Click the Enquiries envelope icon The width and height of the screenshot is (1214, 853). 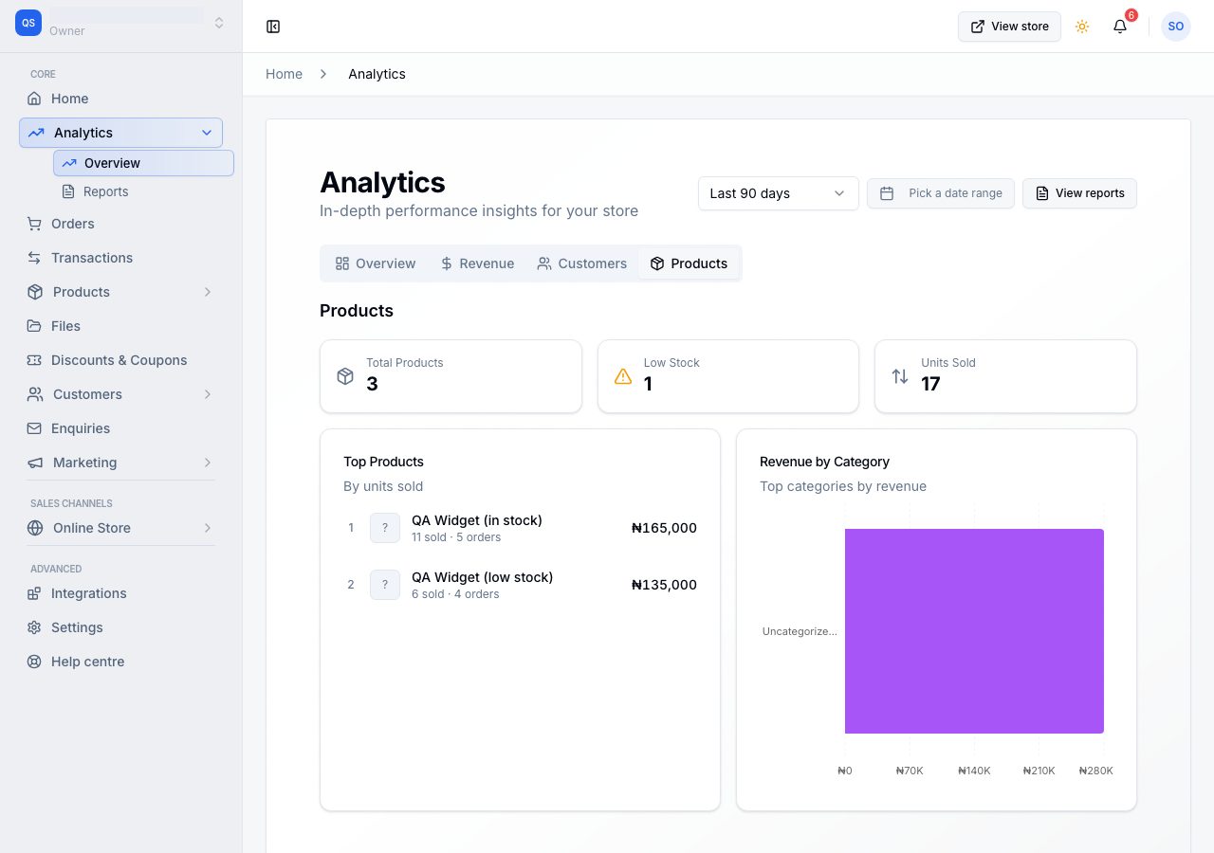[34, 428]
